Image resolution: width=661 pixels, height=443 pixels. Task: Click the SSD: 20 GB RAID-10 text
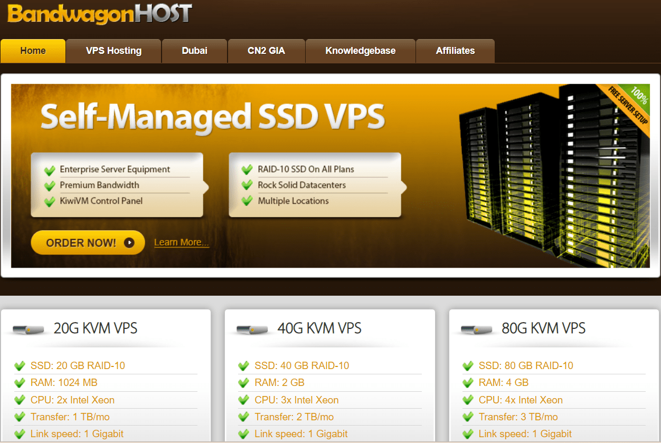pos(78,365)
